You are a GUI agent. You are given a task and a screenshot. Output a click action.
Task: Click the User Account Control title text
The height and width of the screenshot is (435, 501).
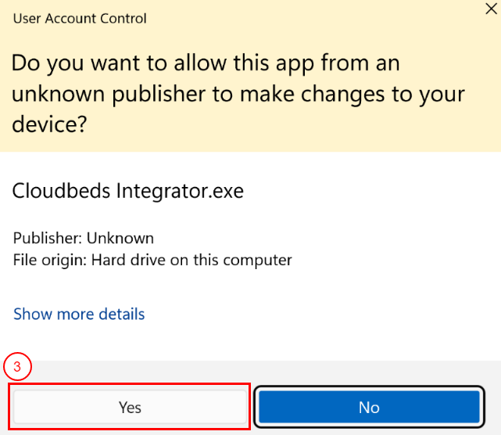(80, 18)
